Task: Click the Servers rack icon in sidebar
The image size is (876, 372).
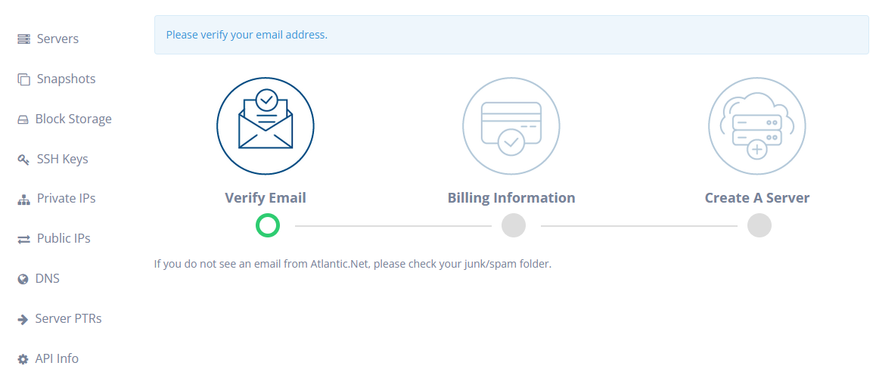Action: pos(23,39)
